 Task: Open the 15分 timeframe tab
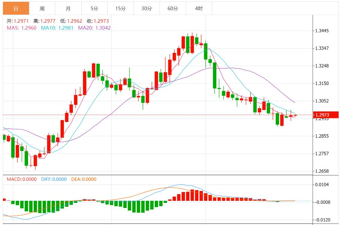pos(120,8)
